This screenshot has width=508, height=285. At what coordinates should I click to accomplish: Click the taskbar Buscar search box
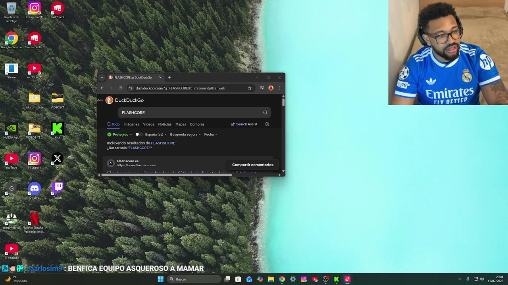(x=194, y=279)
